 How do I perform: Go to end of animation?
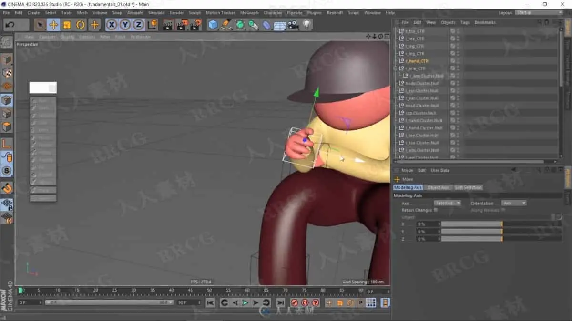[x=280, y=303]
